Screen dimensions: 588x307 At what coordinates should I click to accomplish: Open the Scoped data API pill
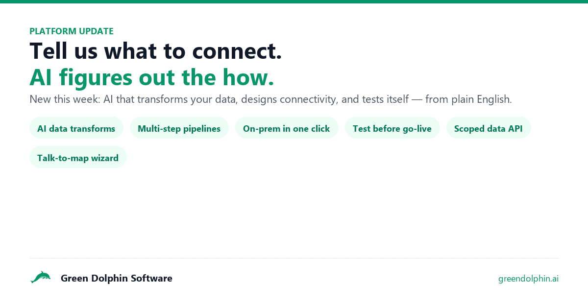[x=489, y=128]
